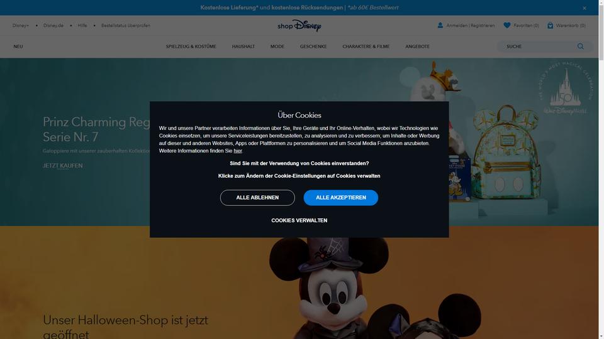Screen dimensions: 604x339
Task: Click into the Suche search field
Action: [x=539, y=46]
